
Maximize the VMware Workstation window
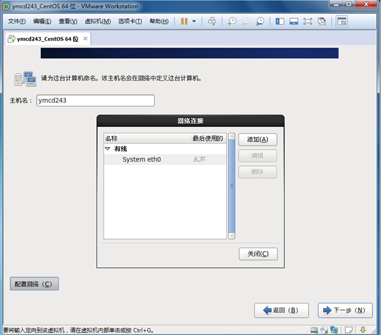pyautogui.click(x=349, y=5)
